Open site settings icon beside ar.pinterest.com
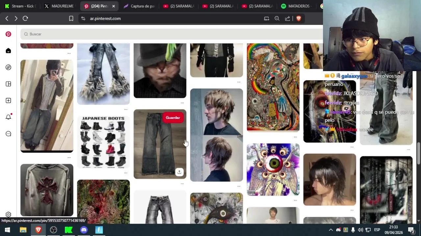The image size is (421, 236). pos(83,19)
